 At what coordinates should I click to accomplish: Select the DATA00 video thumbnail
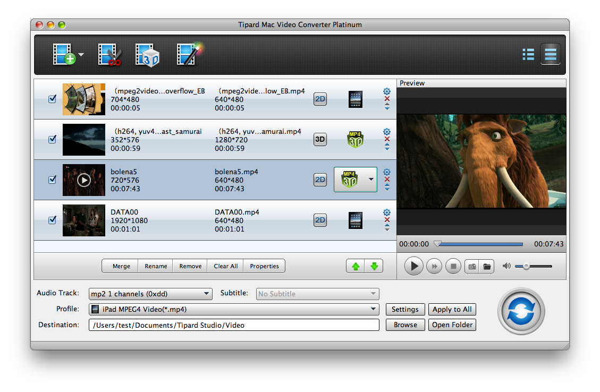pos(84,220)
